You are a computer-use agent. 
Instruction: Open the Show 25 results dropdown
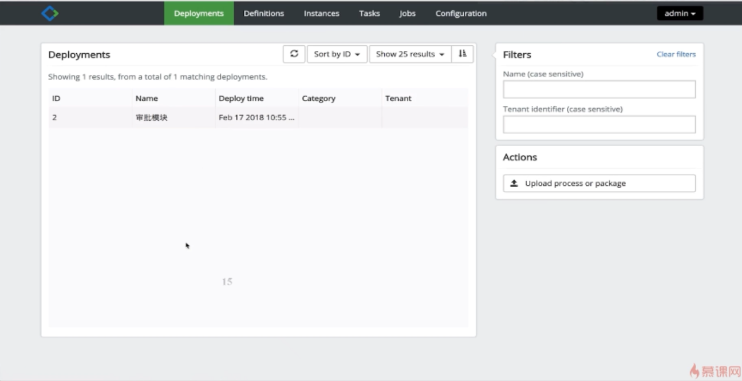(x=411, y=54)
